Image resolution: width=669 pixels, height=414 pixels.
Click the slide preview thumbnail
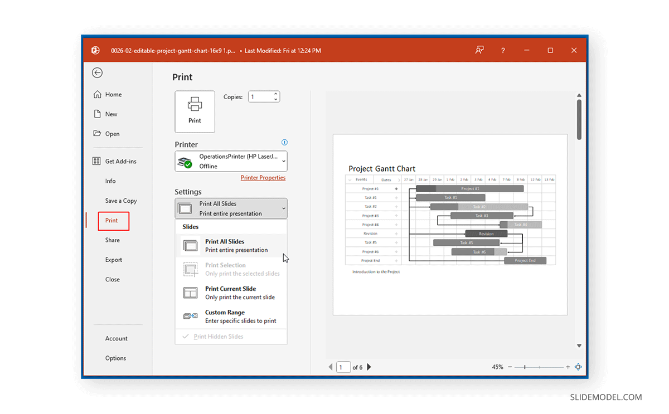[x=450, y=225]
